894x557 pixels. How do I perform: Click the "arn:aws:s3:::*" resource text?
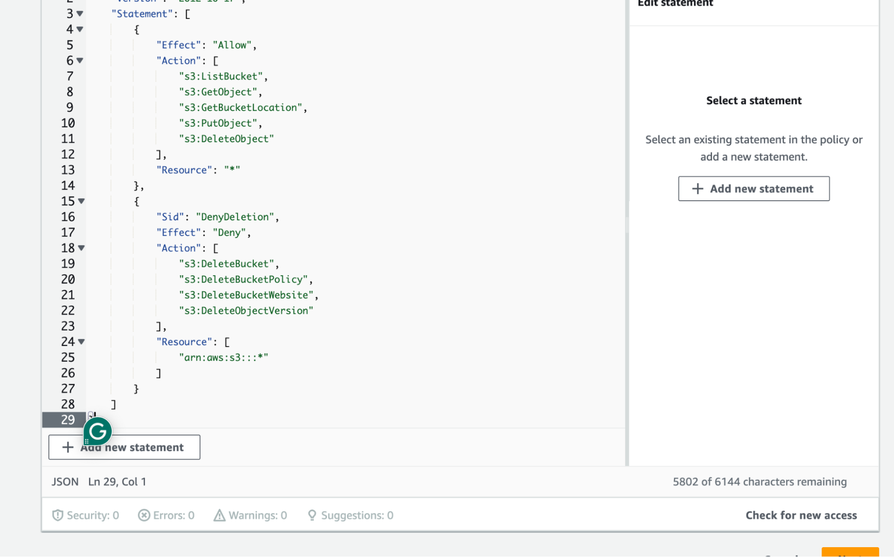pyautogui.click(x=224, y=358)
